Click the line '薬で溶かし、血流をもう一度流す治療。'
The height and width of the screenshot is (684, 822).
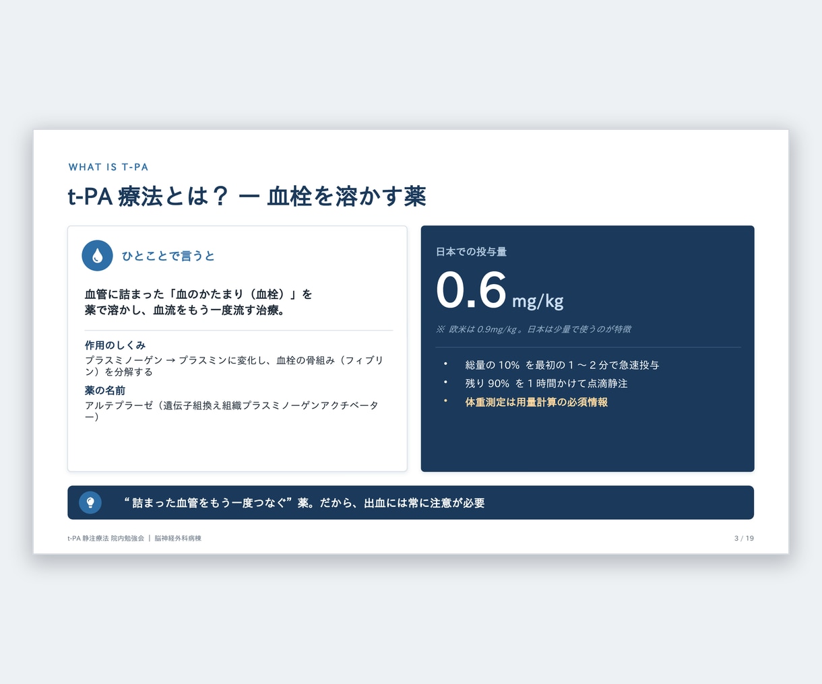click(x=185, y=310)
